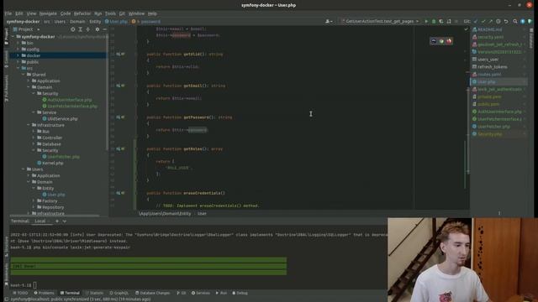Click Git update project arrow icon
This screenshot has width=538, height=302.
(x=476, y=21)
